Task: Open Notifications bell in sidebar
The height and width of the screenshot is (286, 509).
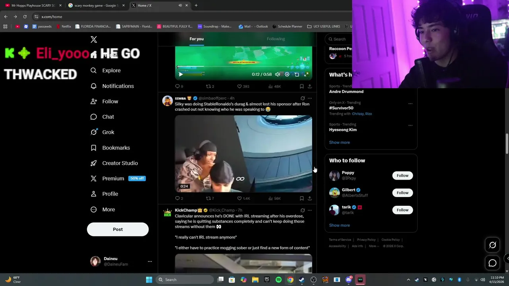Action: pyautogui.click(x=93, y=86)
